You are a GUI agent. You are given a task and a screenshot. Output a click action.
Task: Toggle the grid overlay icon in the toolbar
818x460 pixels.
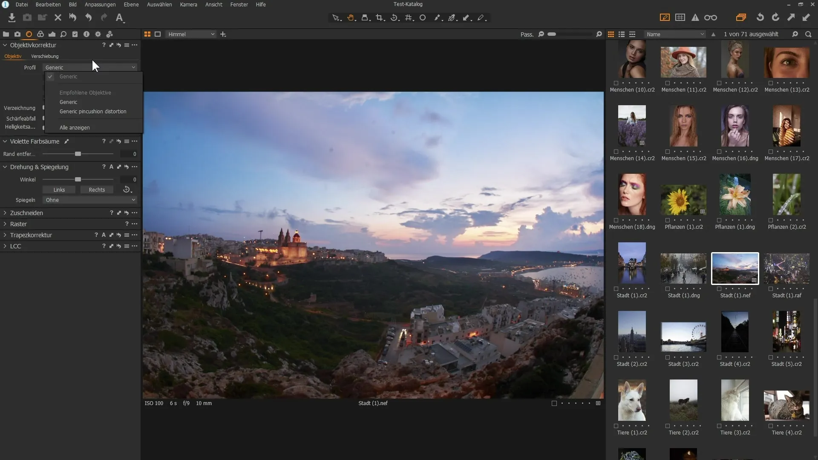pos(680,17)
